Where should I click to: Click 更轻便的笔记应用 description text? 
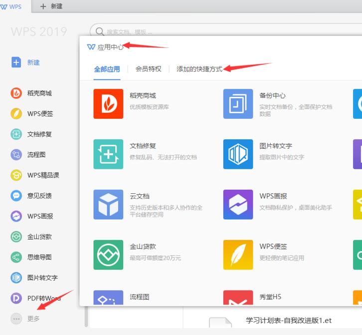(x=282, y=258)
